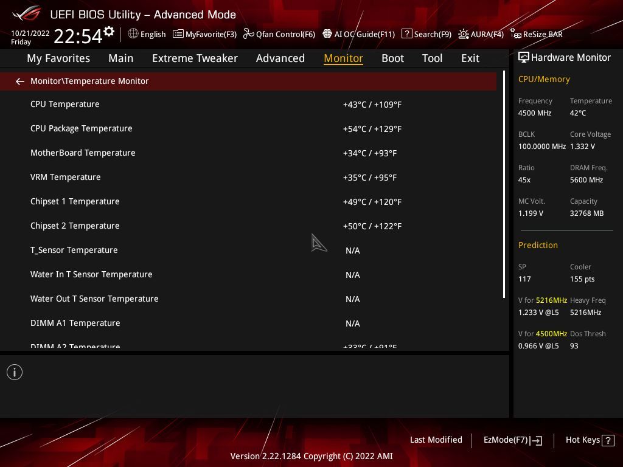The height and width of the screenshot is (467, 623).
Task: Select the T_Sensor Temperature row
Action: (248, 250)
